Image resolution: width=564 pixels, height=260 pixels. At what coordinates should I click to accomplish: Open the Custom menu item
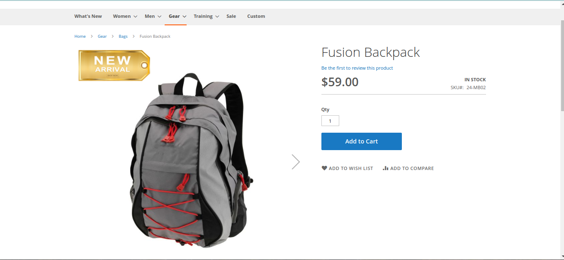coord(256,16)
